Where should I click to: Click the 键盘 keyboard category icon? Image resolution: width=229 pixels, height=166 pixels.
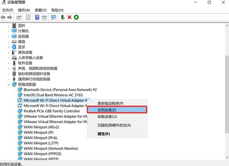[x=14, y=42]
